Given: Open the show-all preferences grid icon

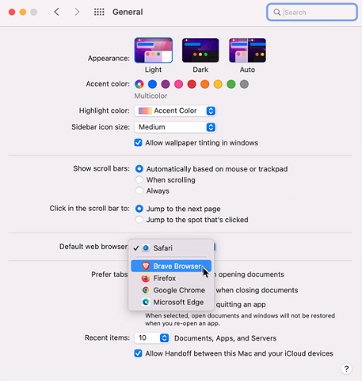Looking at the screenshot, I should pos(99,12).
